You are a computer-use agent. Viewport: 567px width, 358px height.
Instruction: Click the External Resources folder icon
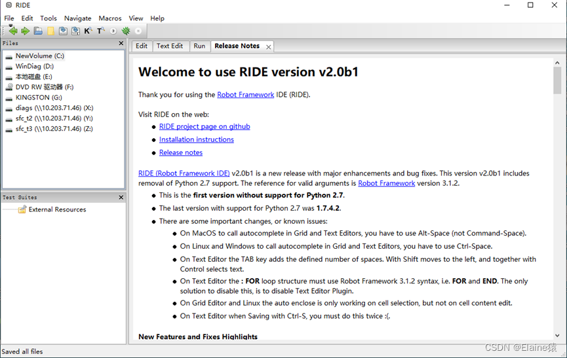22,209
